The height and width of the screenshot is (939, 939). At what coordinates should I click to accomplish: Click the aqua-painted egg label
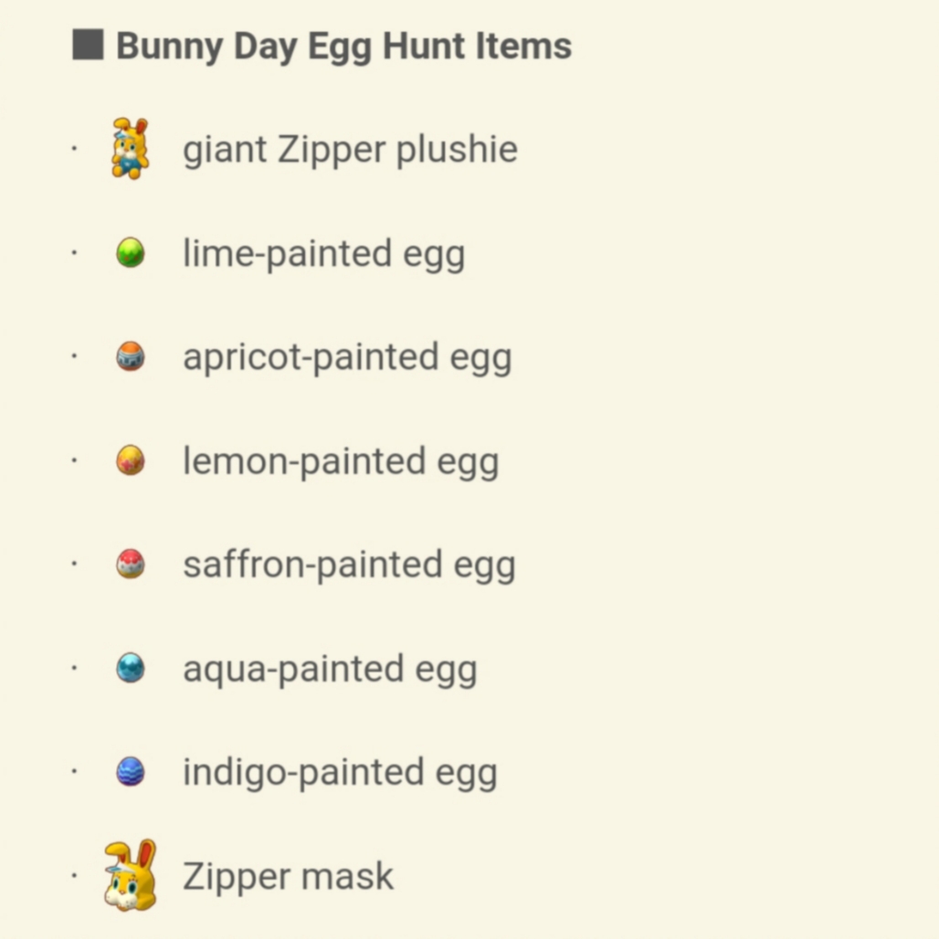coord(330,670)
